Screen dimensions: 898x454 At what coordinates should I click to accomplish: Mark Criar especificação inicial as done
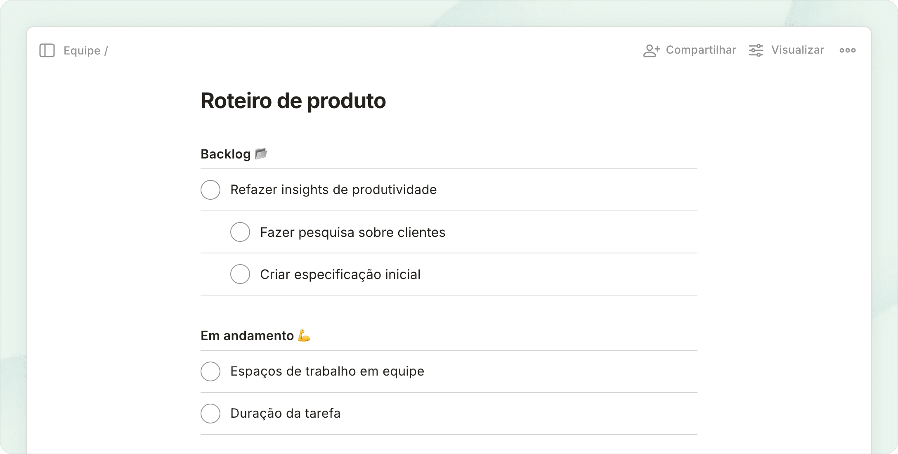[x=240, y=274]
